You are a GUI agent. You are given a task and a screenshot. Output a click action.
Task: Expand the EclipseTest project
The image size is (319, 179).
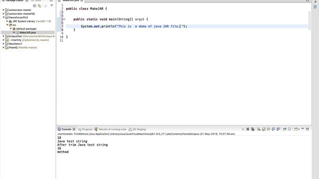pyautogui.click(x=3, y=36)
